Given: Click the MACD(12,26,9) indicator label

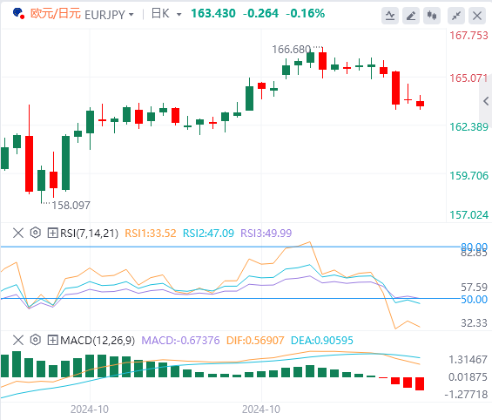Looking at the screenshot, I should 98,340.
